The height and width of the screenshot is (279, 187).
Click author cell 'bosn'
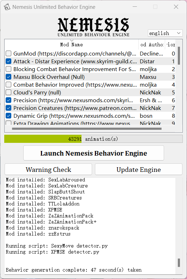[146, 116]
